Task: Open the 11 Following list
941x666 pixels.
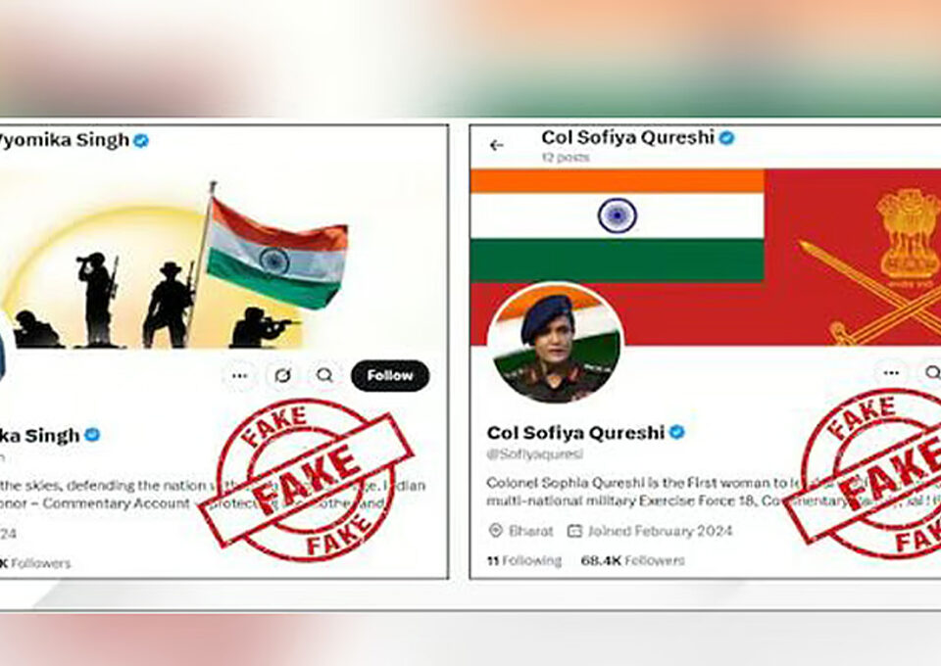Action: 523,561
